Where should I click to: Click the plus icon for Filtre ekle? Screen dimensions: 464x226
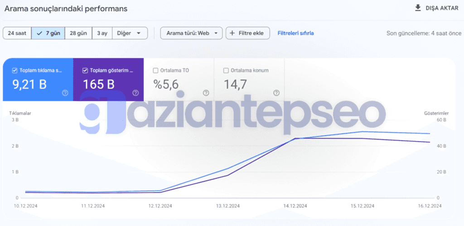click(232, 33)
